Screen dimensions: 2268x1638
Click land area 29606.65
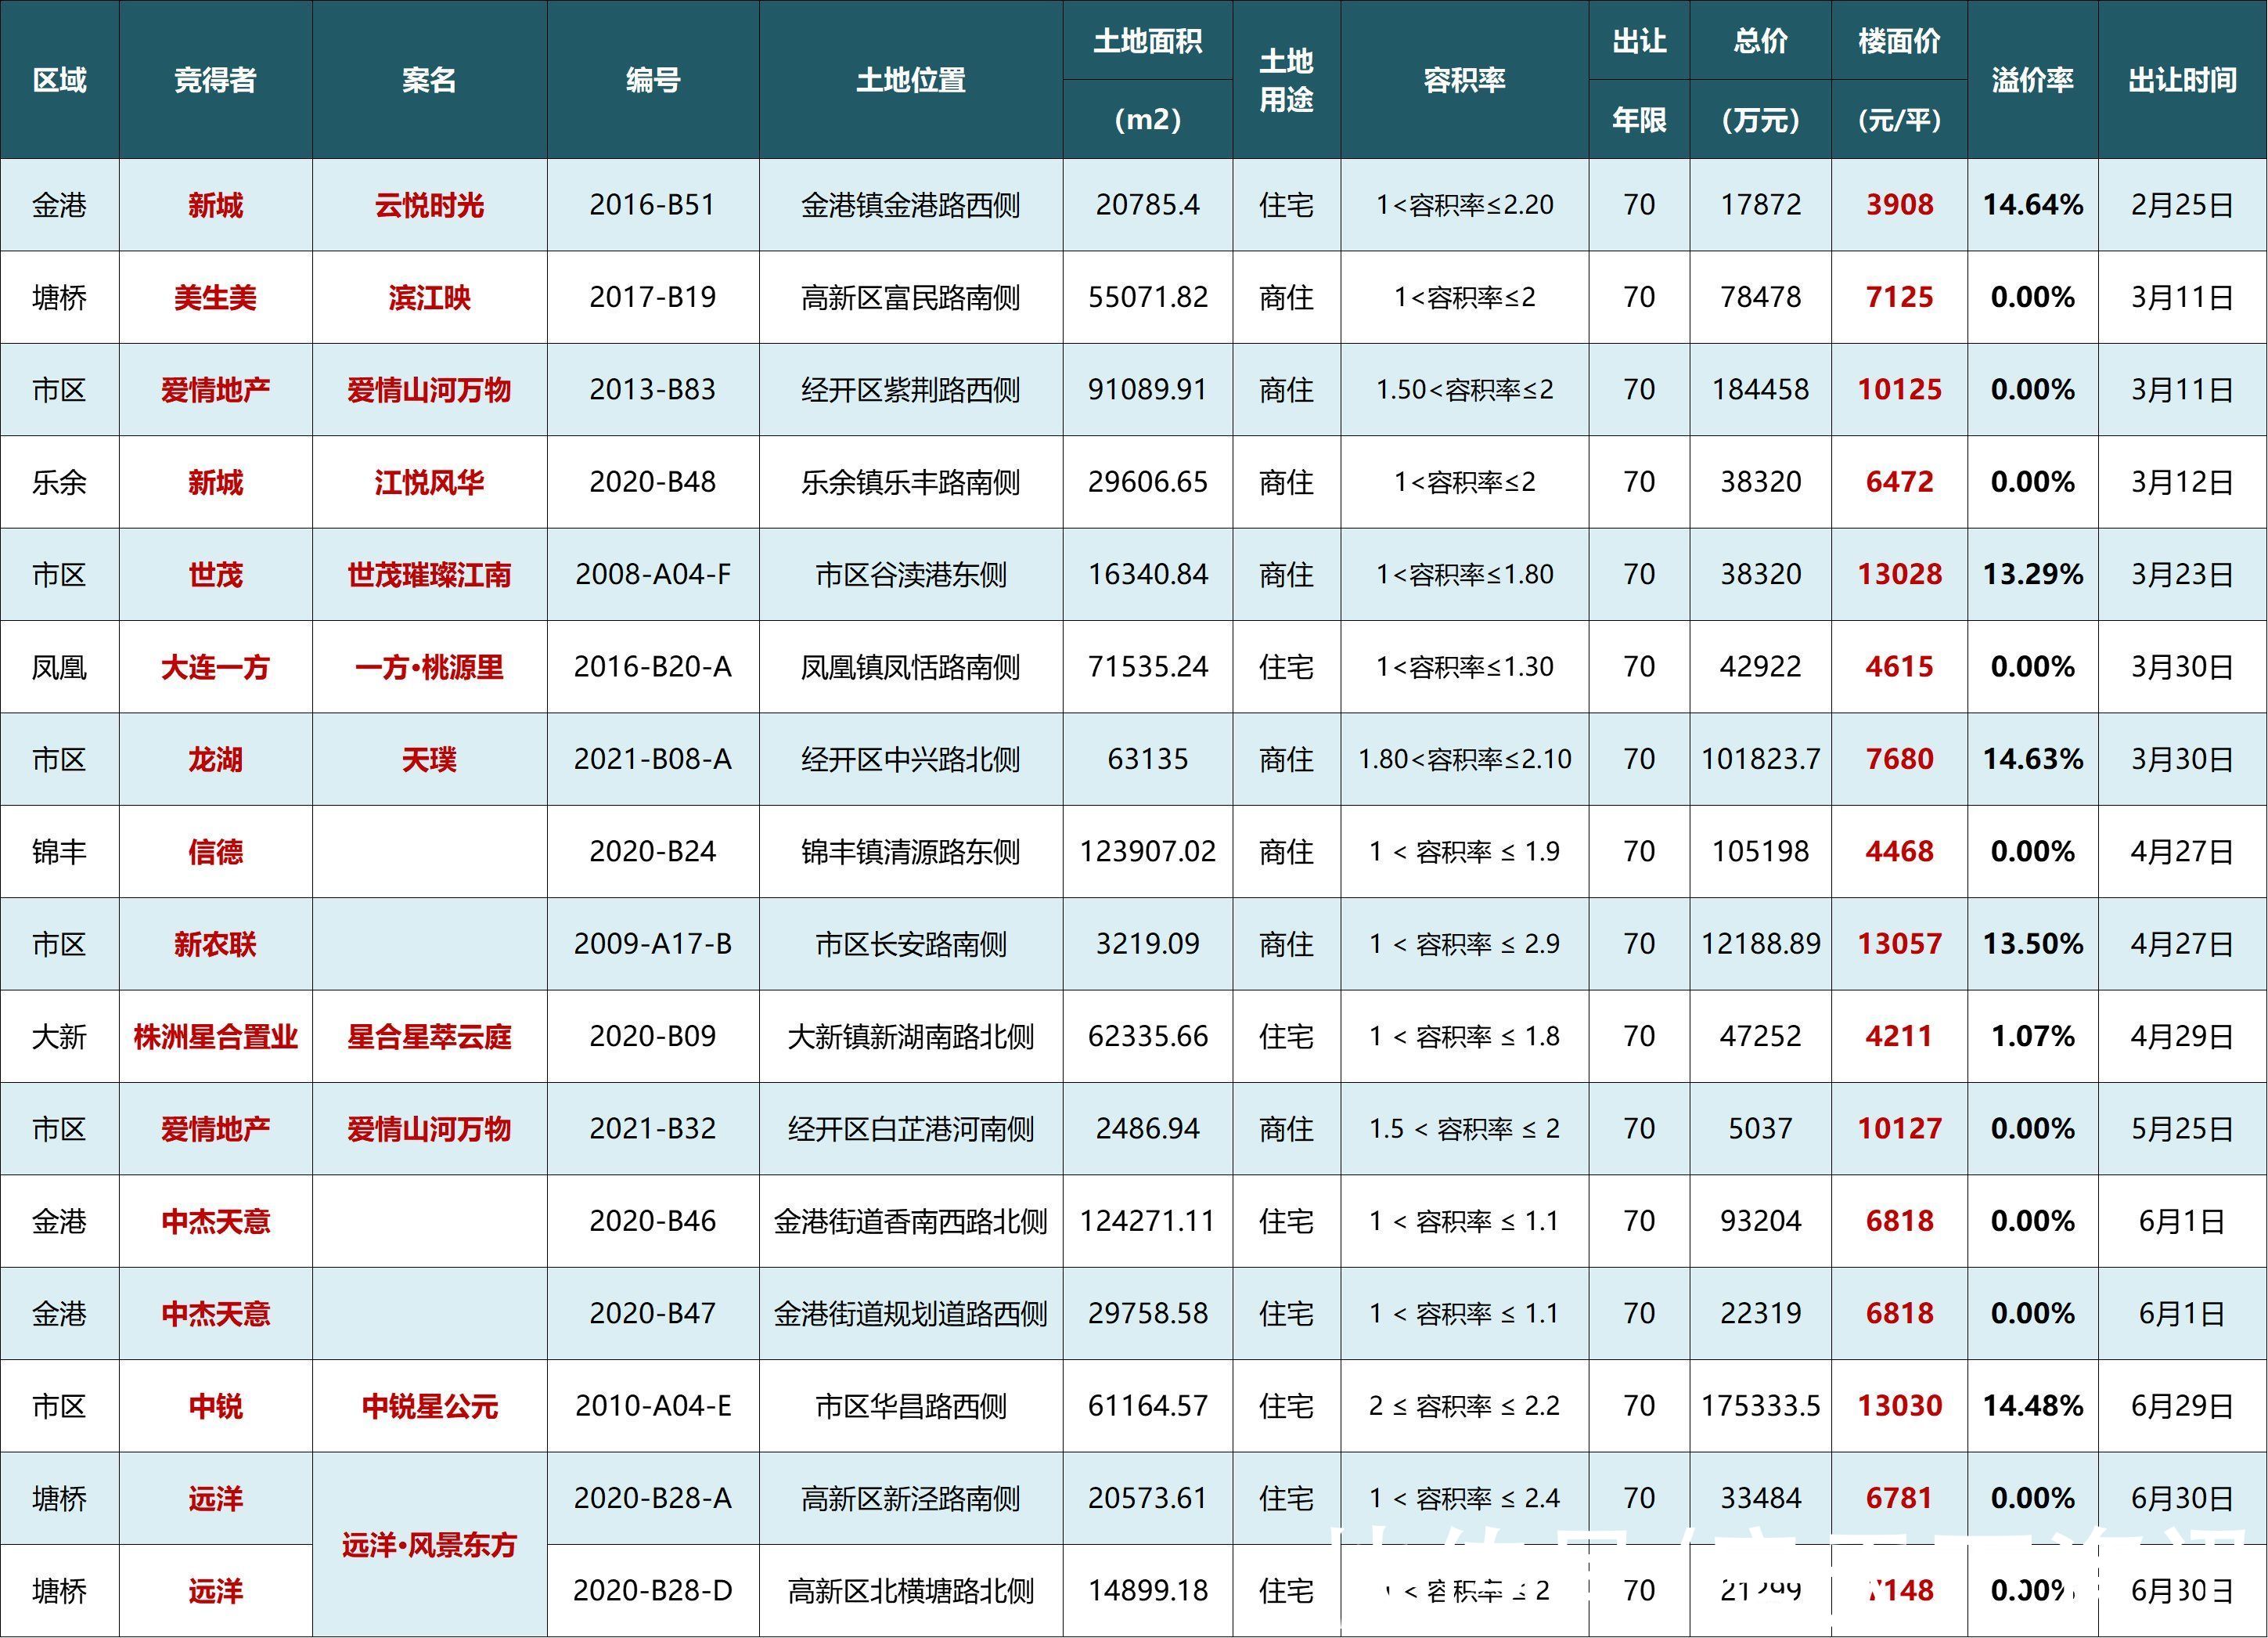pyautogui.click(x=1148, y=482)
